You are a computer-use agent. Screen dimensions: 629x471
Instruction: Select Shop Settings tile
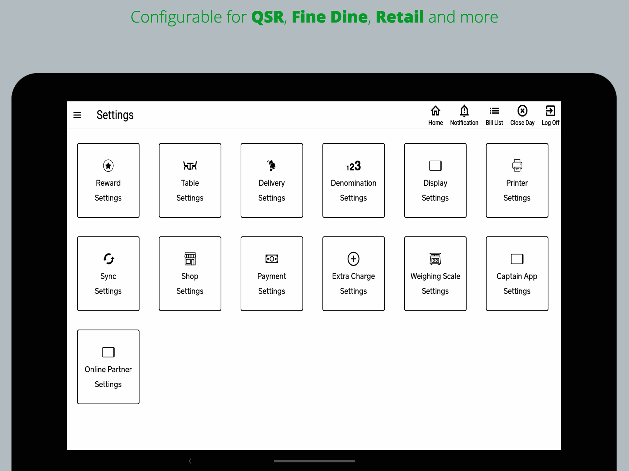(x=190, y=274)
